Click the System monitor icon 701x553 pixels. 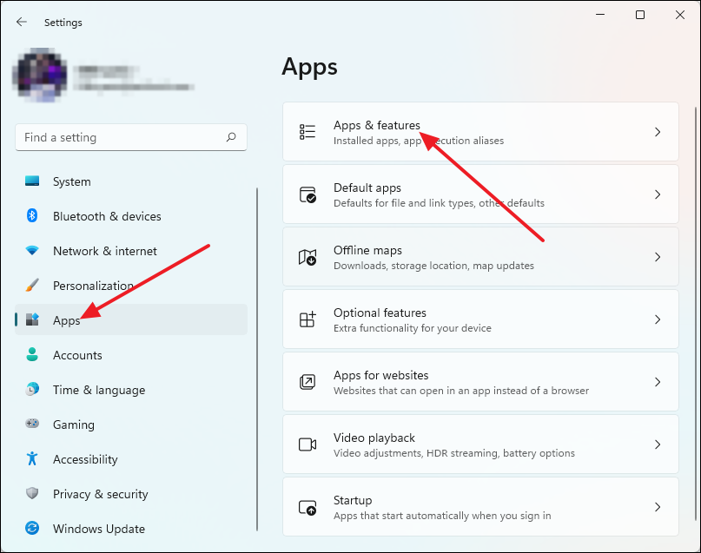tap(32, 181)
